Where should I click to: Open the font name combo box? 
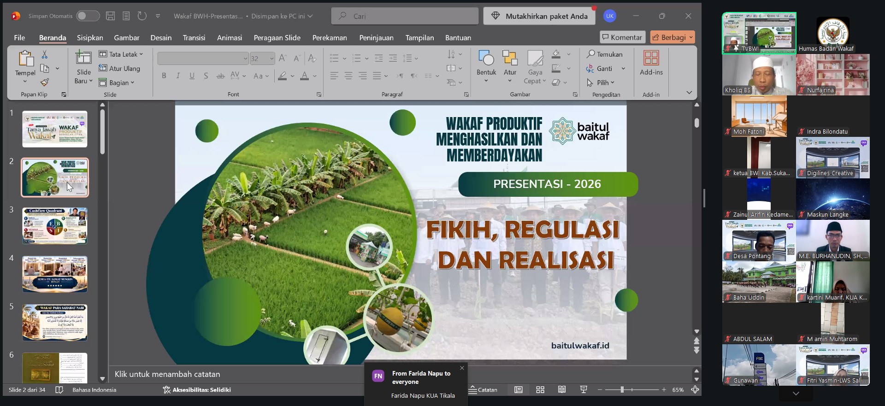click(x=203, y=59)
